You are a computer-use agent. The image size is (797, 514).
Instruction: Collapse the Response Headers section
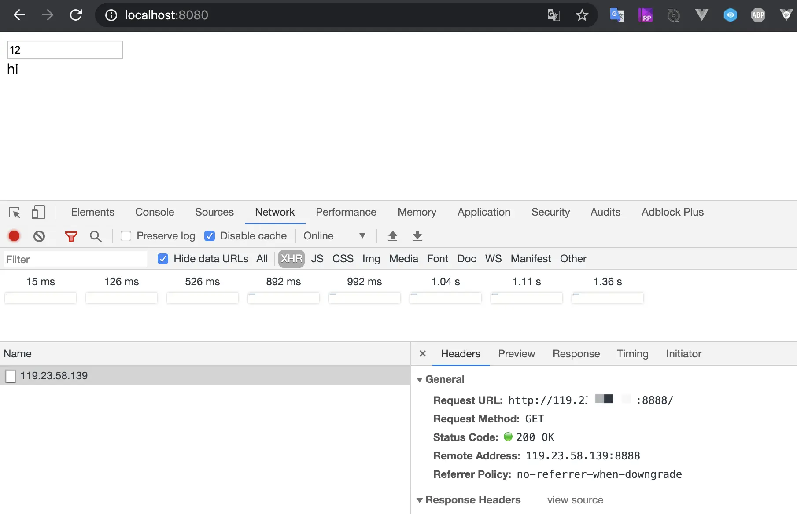coord(420,500)
